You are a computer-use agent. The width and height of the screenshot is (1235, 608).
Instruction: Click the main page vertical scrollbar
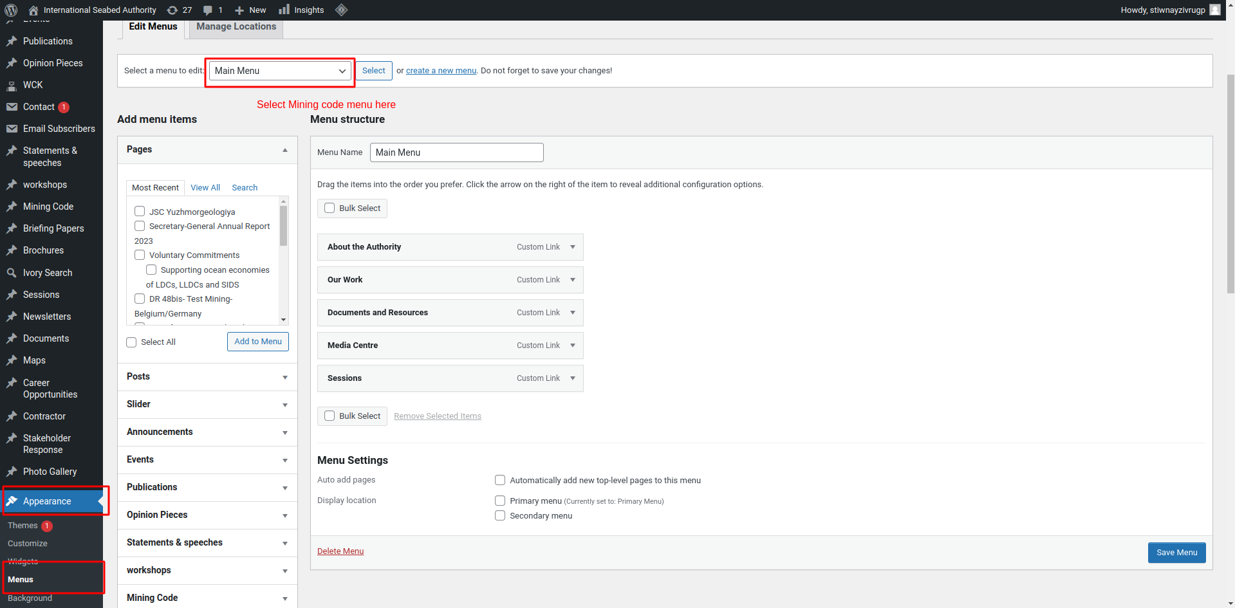point(1230,183)
